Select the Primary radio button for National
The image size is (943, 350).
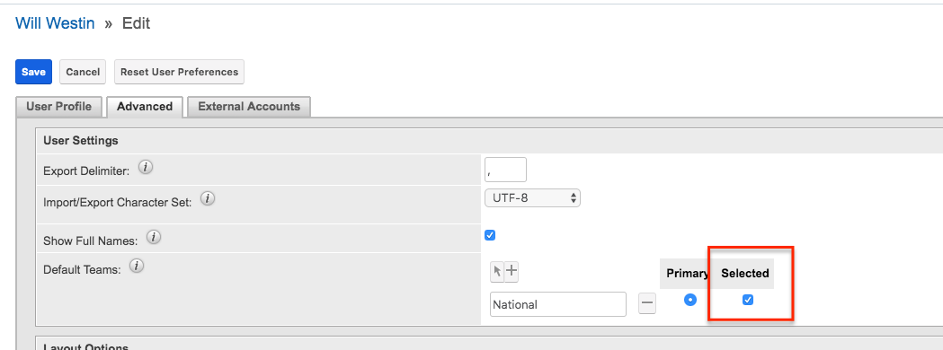[x=690, y=300]
